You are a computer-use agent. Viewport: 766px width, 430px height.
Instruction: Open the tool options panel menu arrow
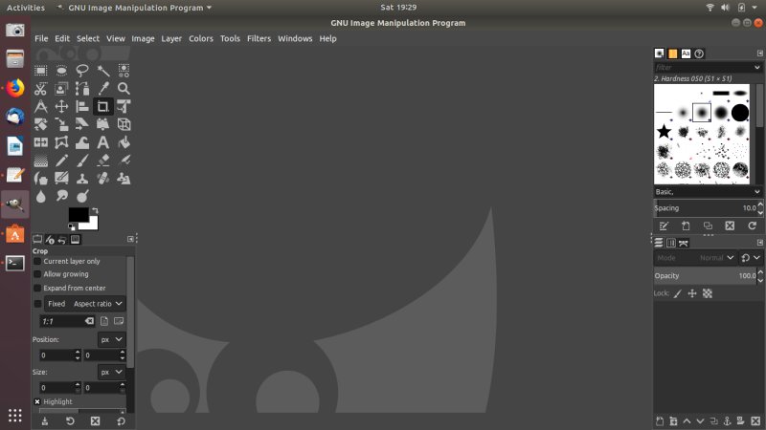coord(130,239)
